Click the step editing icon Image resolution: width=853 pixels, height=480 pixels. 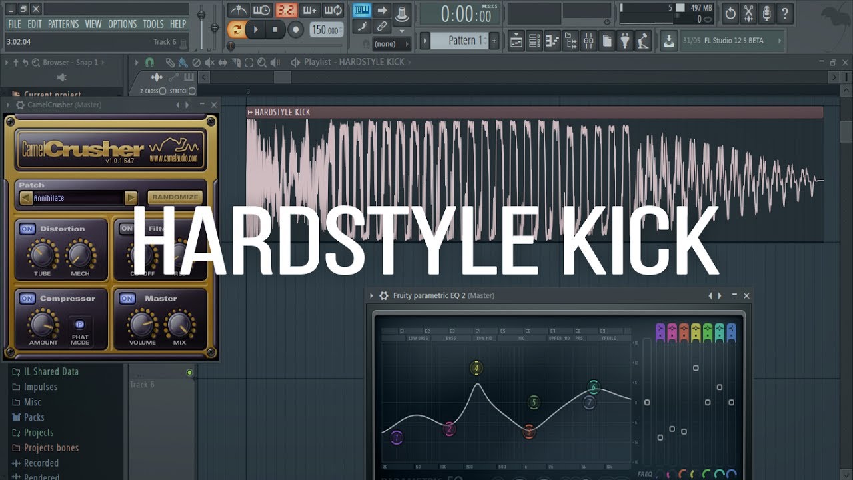click(362, 27)
